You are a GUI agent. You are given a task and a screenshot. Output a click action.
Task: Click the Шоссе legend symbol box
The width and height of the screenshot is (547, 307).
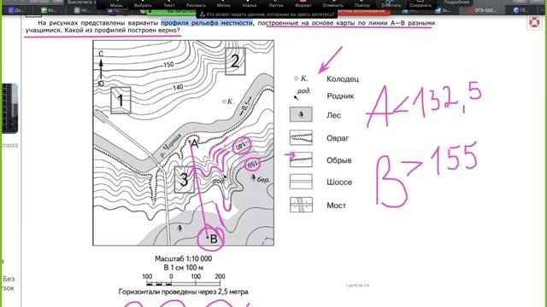pyautogui.click(x=301, y=182)
